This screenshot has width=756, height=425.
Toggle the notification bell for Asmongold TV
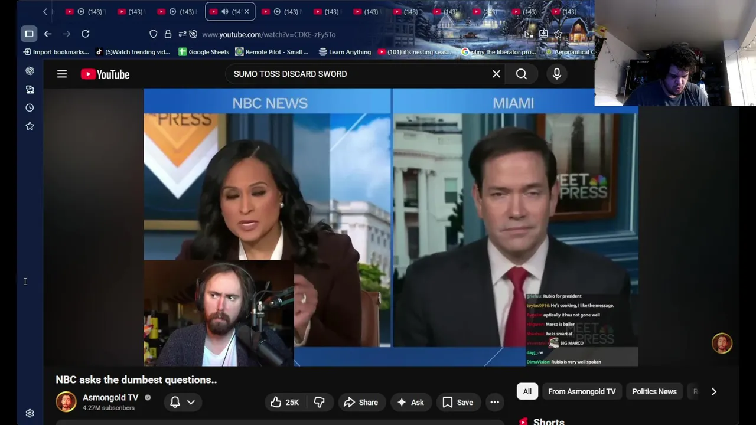[x=175, y=402]
